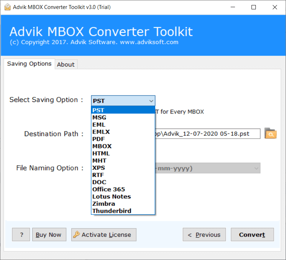
Task: Click the question mark help button
Action: 21,235
